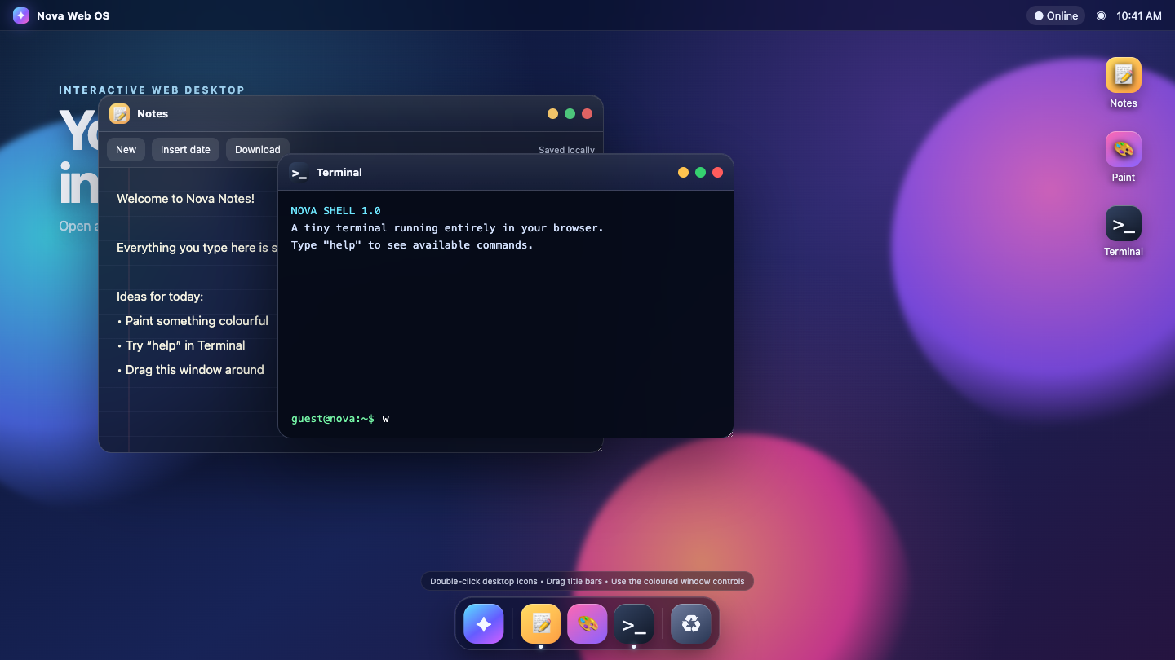Click the guest@nova prompt text
This screenshot has height=660, width=1175.
click(333, 419)
